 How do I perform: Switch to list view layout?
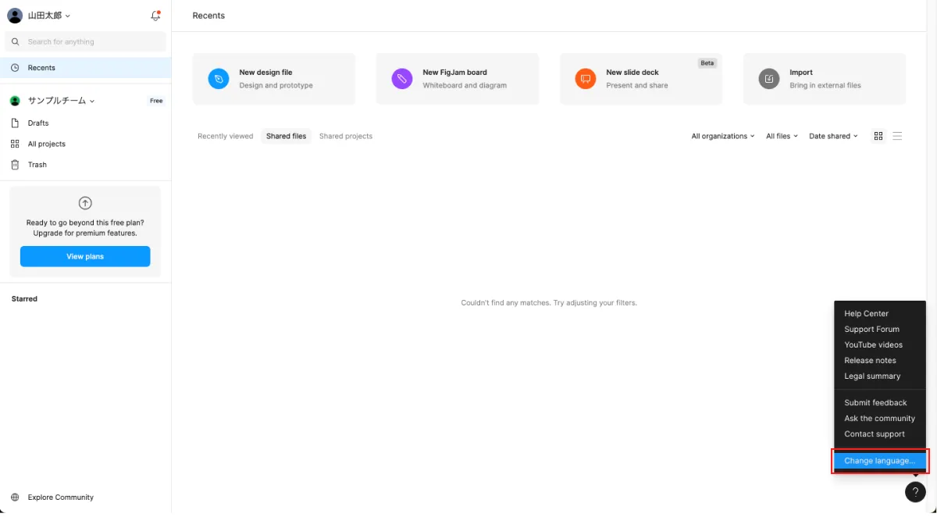pyautogui.click(x=897, y=136)
